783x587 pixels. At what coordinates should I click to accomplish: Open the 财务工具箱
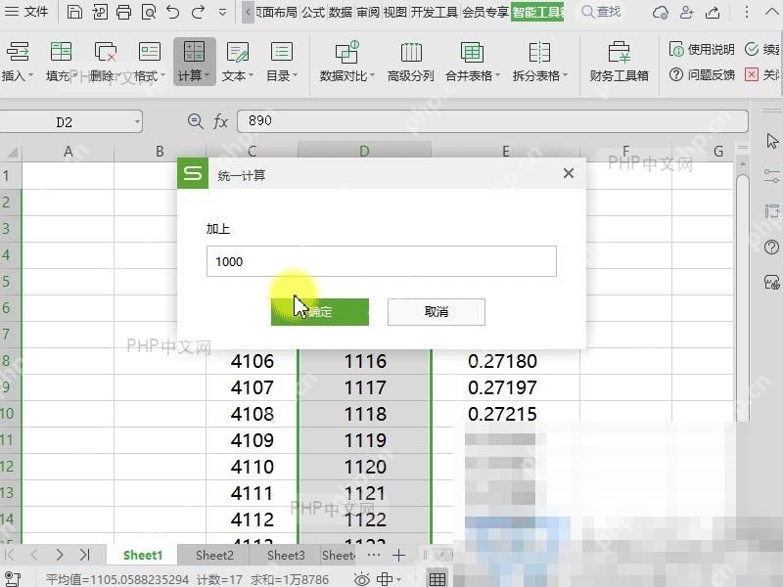pos(620,62)
